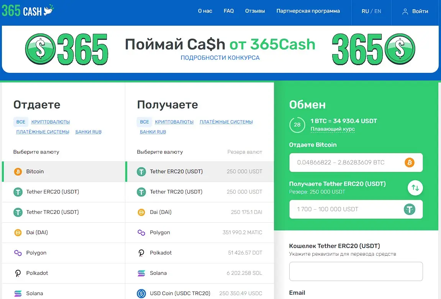
Task: Click the Tether ERC20 icon in the Отдаете list
Action: coord(18,192)
